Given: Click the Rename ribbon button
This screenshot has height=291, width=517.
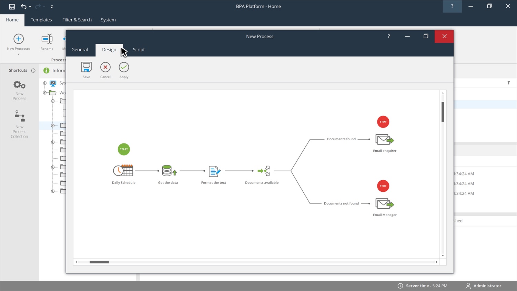Looking at the screenshot, I should [x=47, y=42].
